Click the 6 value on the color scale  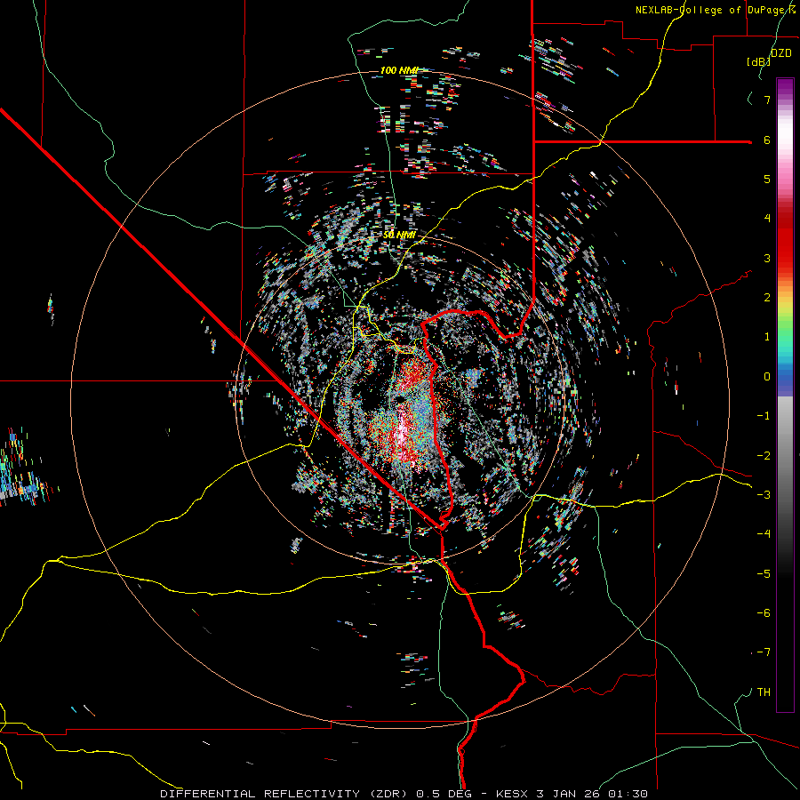767,140
